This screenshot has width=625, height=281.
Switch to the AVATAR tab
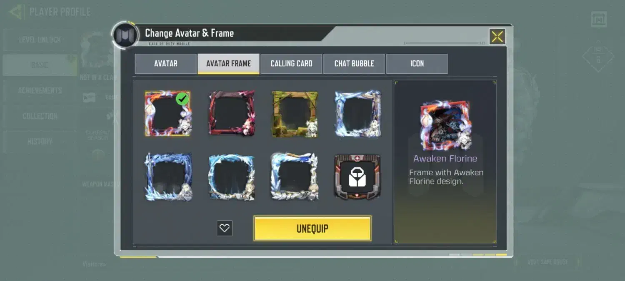tap(166, 64)
